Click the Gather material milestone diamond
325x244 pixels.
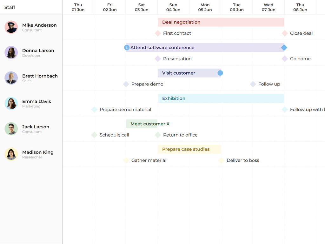click(126, 160)
